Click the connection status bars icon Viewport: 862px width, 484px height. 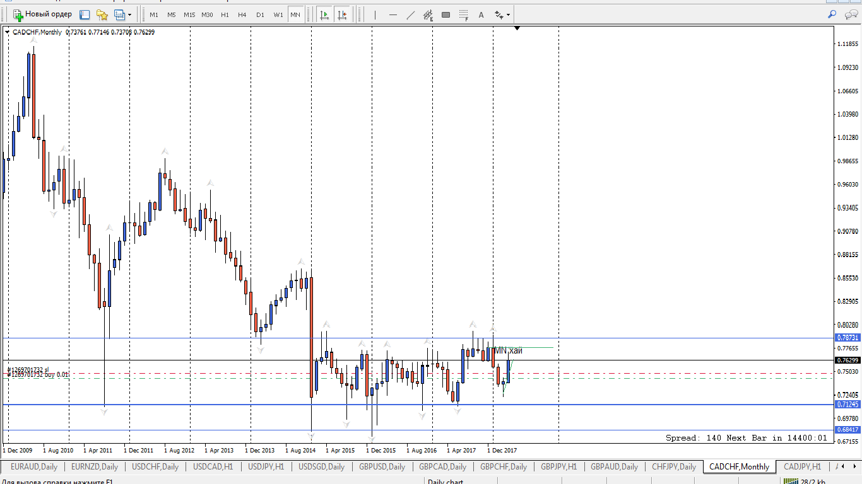tap(789, 481)
